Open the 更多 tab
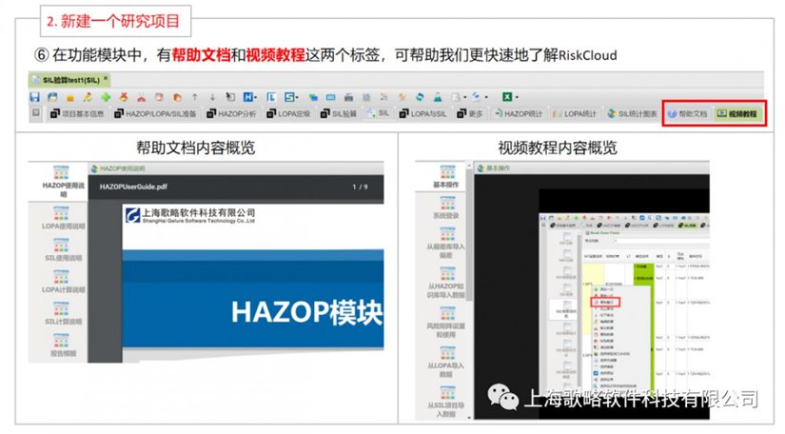 [470, 113]
